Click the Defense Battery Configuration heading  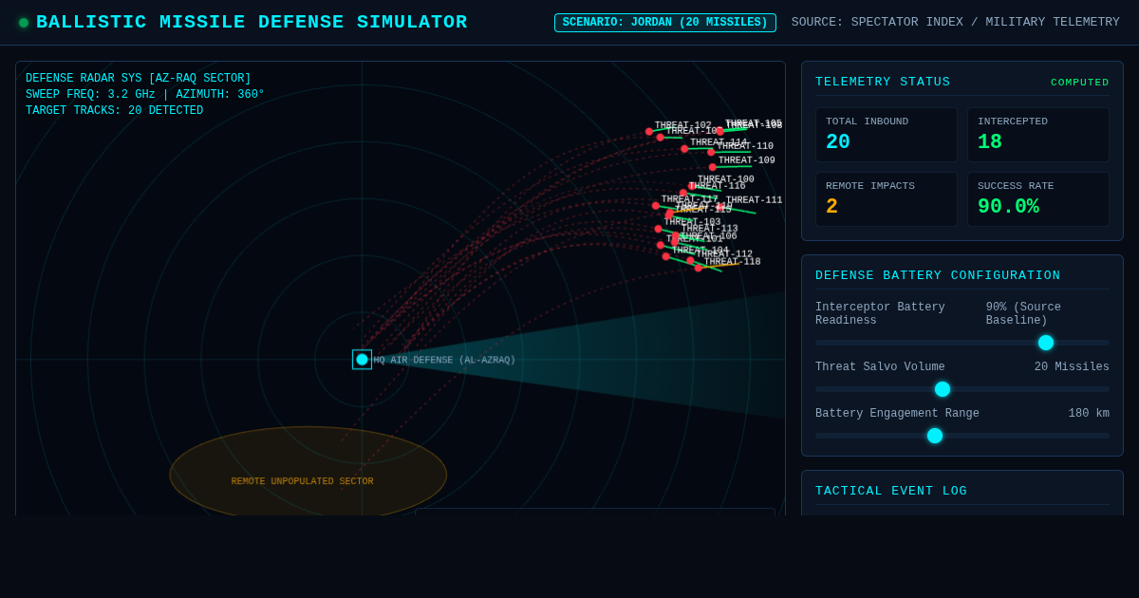(x=938, y=275)
